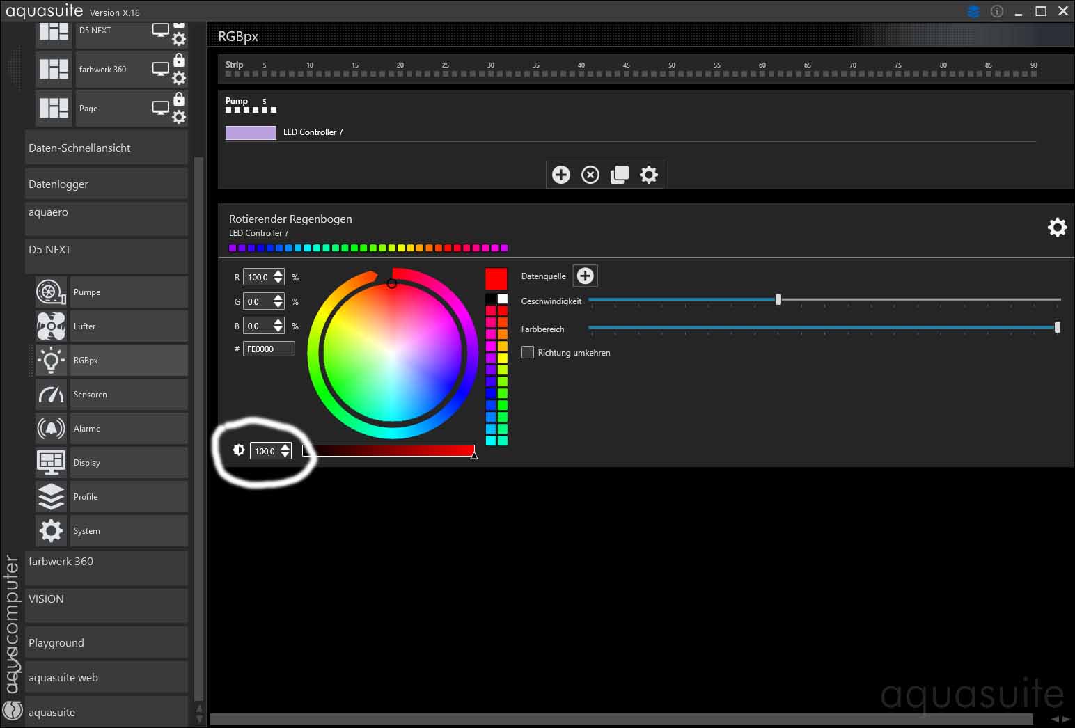
Task: Open the Alarme bell icon
Action: (51, 429)
